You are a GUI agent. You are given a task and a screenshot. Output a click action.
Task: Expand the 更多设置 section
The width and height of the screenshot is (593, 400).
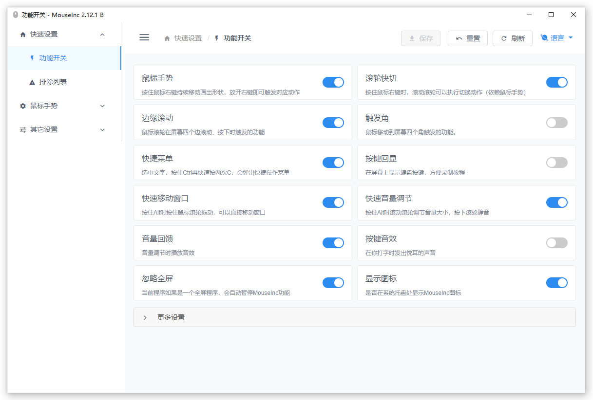click(355, 317)
